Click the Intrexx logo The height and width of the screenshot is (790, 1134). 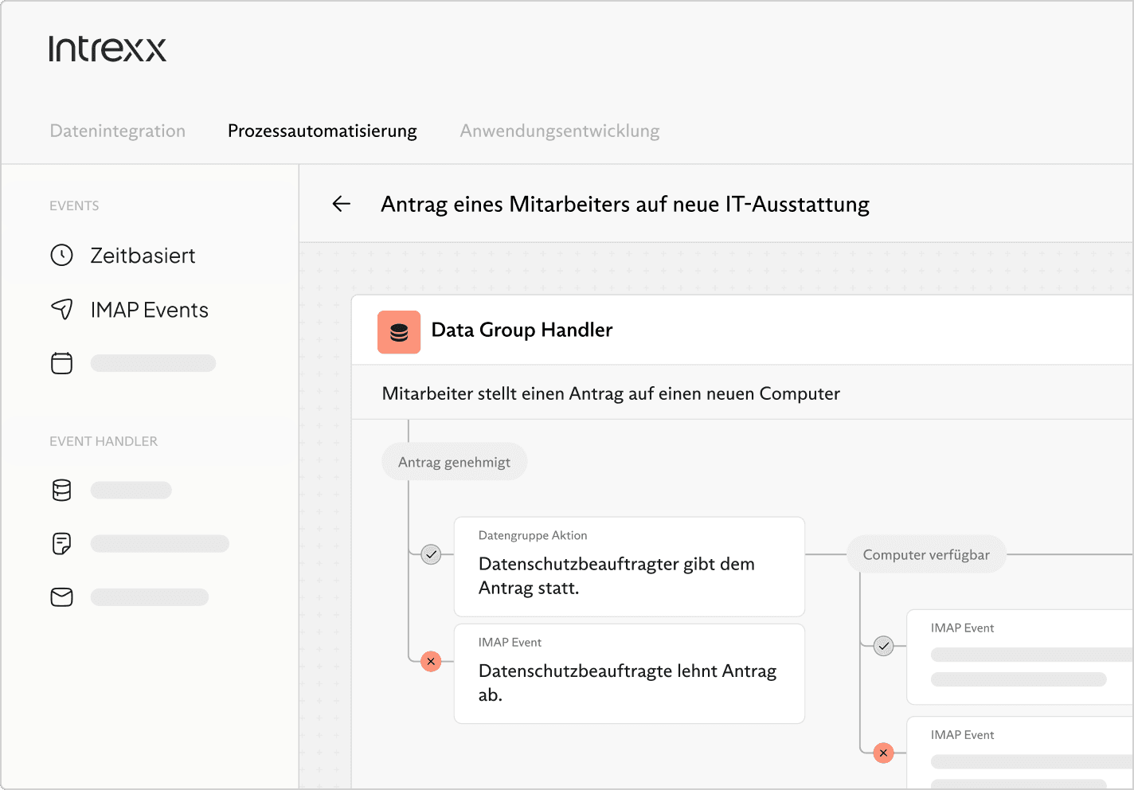click(x=108, y=49)
